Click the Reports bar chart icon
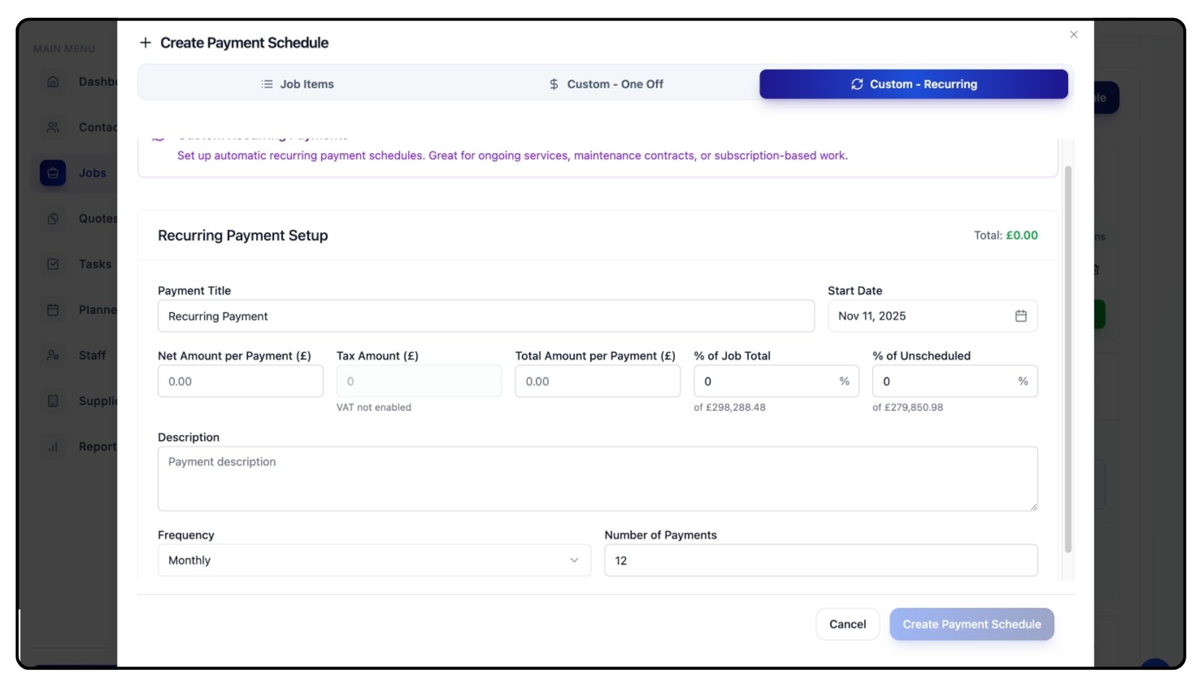 [53, 446]
